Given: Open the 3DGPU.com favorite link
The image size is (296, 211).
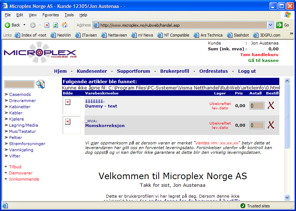Looking at the screenshot, I should tap(267, 35).
